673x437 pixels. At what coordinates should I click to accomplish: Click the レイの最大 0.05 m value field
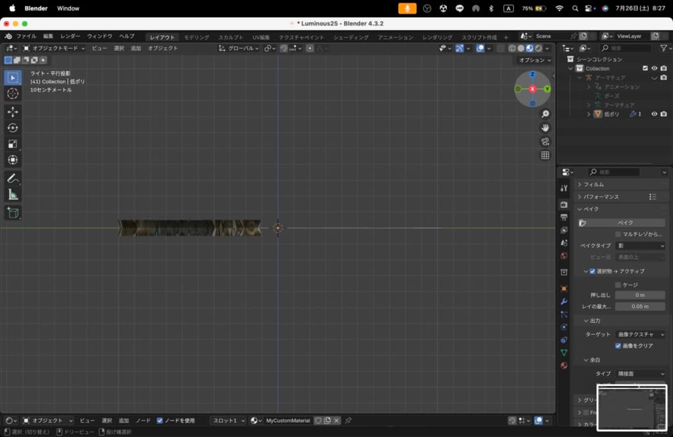(x=639, y=306)
